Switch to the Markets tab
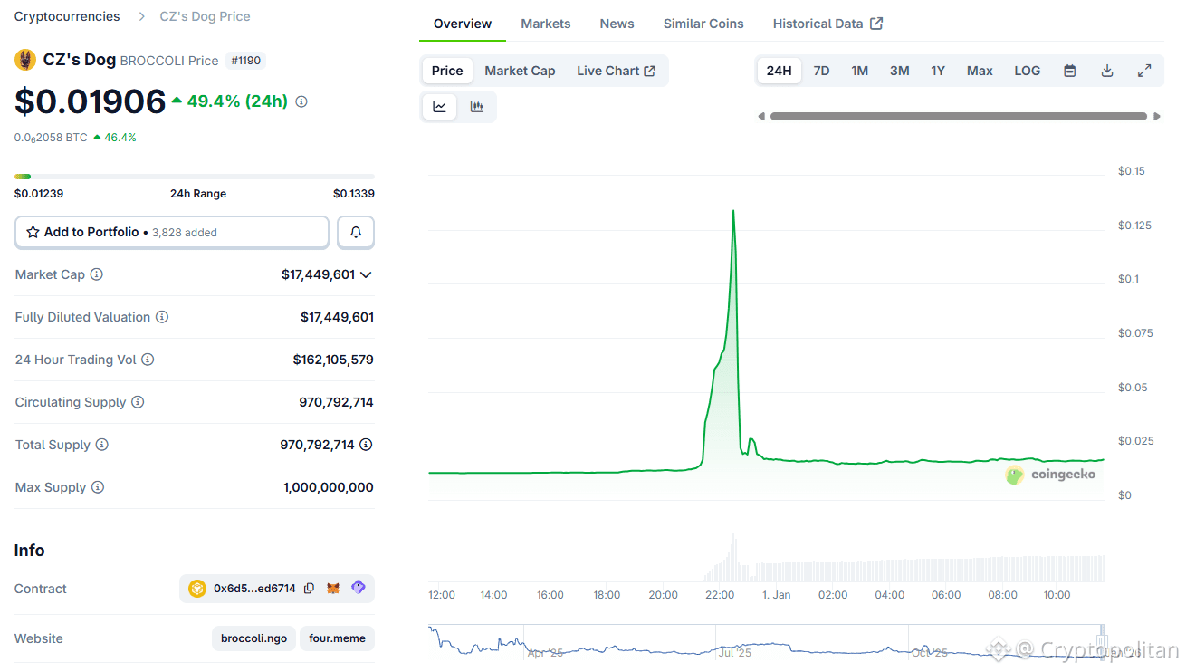The height and width of the screenshot is (672, 1186). click(x=545, y=24)
